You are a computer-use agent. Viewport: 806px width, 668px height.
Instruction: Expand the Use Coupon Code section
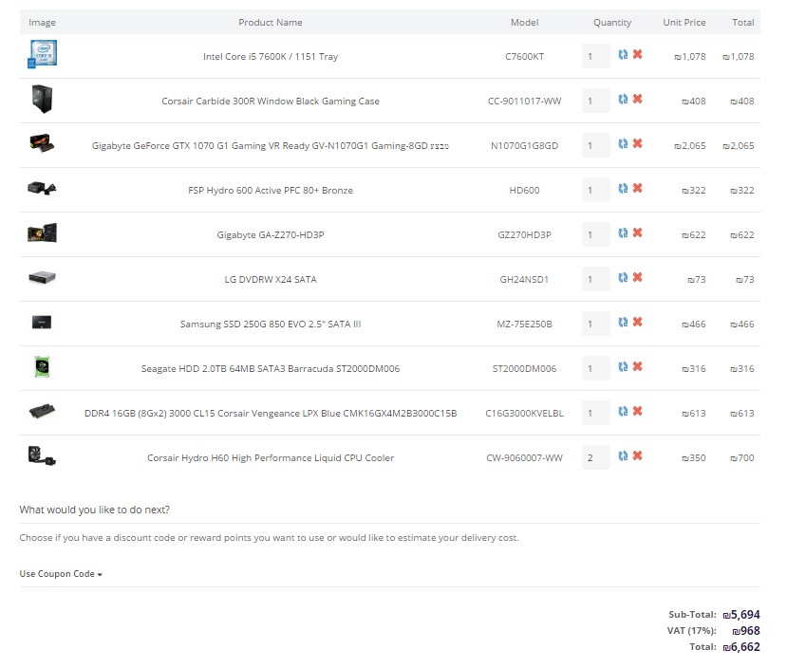point(61,574)
